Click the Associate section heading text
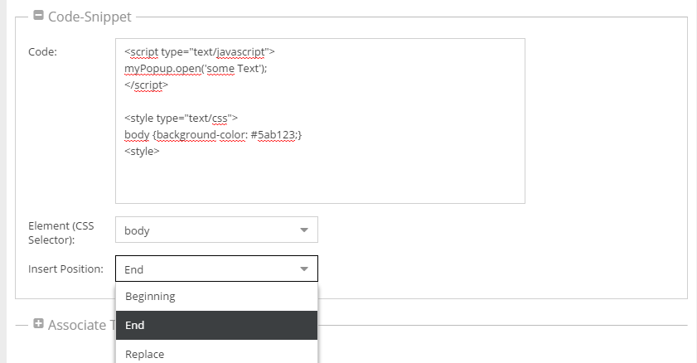The image size is (697, 363). click(x=80, y=325)
